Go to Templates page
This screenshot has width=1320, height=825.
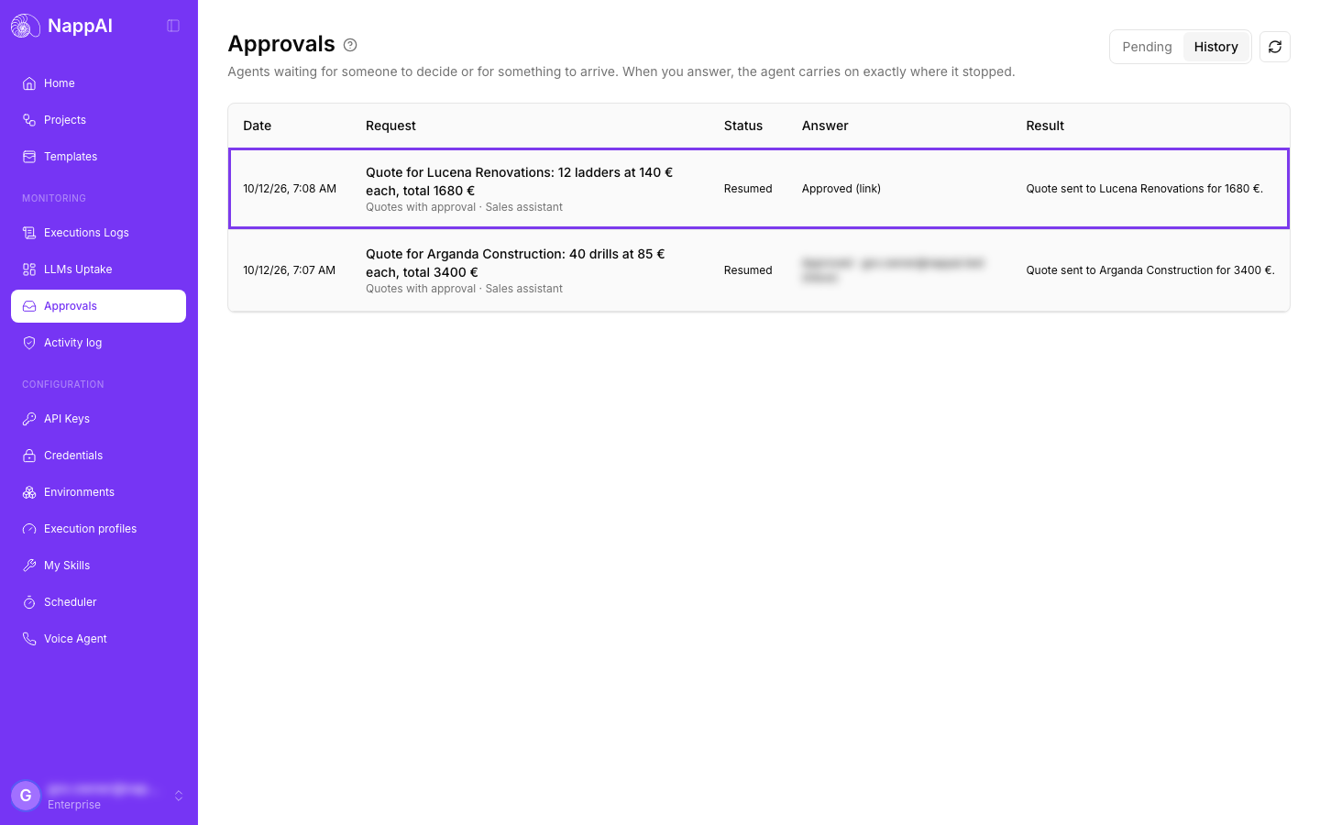tap(98, 157)
